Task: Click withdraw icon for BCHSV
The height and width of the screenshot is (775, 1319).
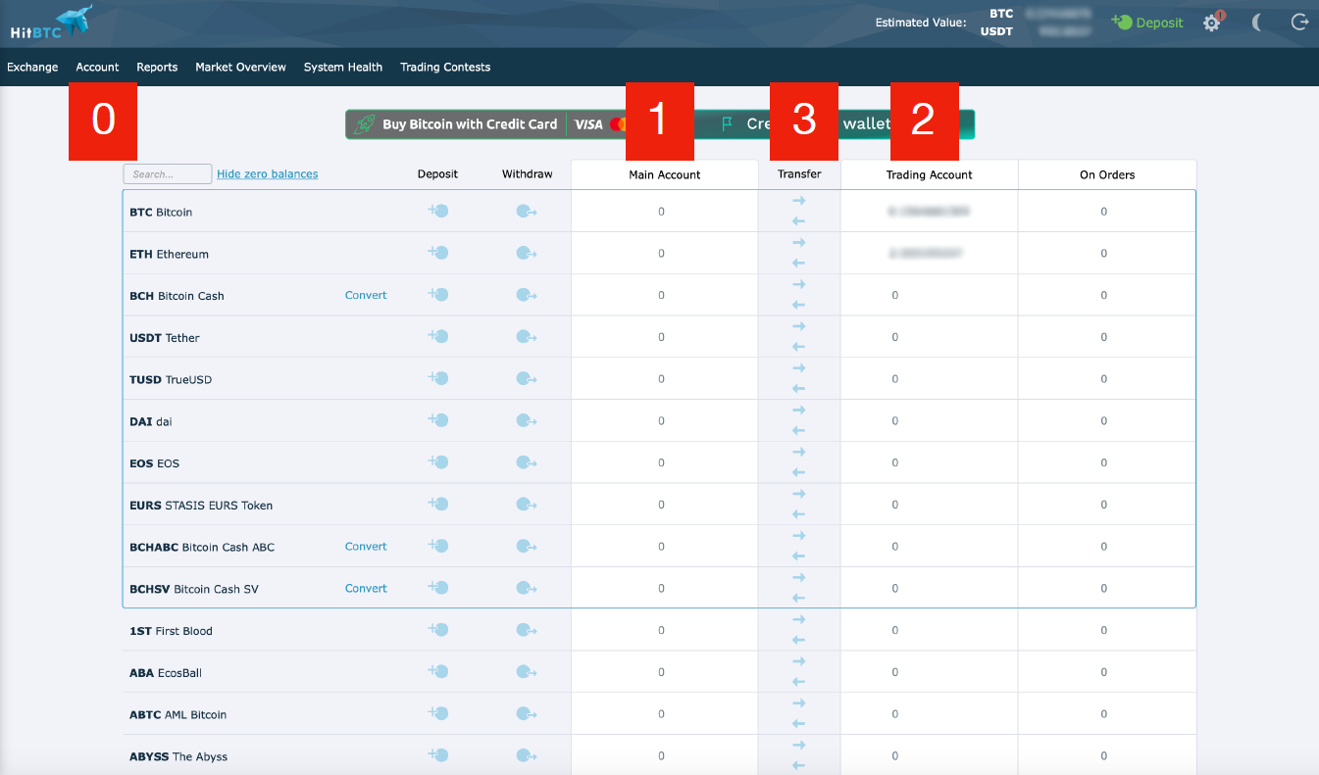Action: click(527, 589)
